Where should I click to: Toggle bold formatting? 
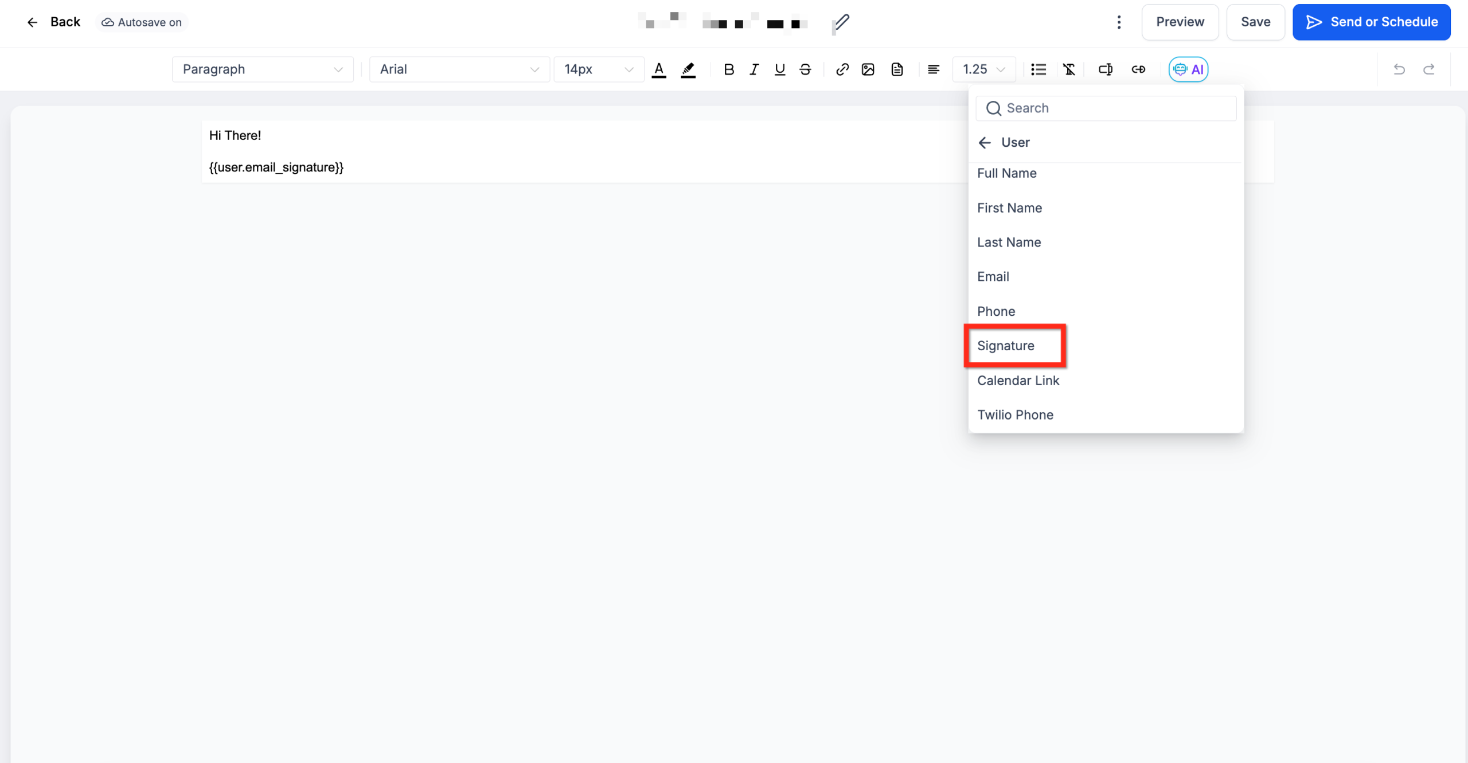[x=729, y=69]
